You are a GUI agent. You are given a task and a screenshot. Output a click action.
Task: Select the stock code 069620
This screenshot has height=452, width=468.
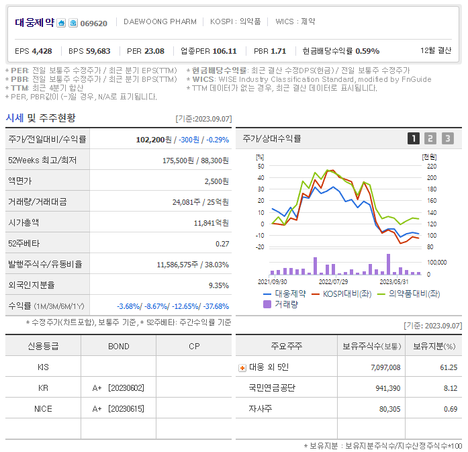coord(94,24)
